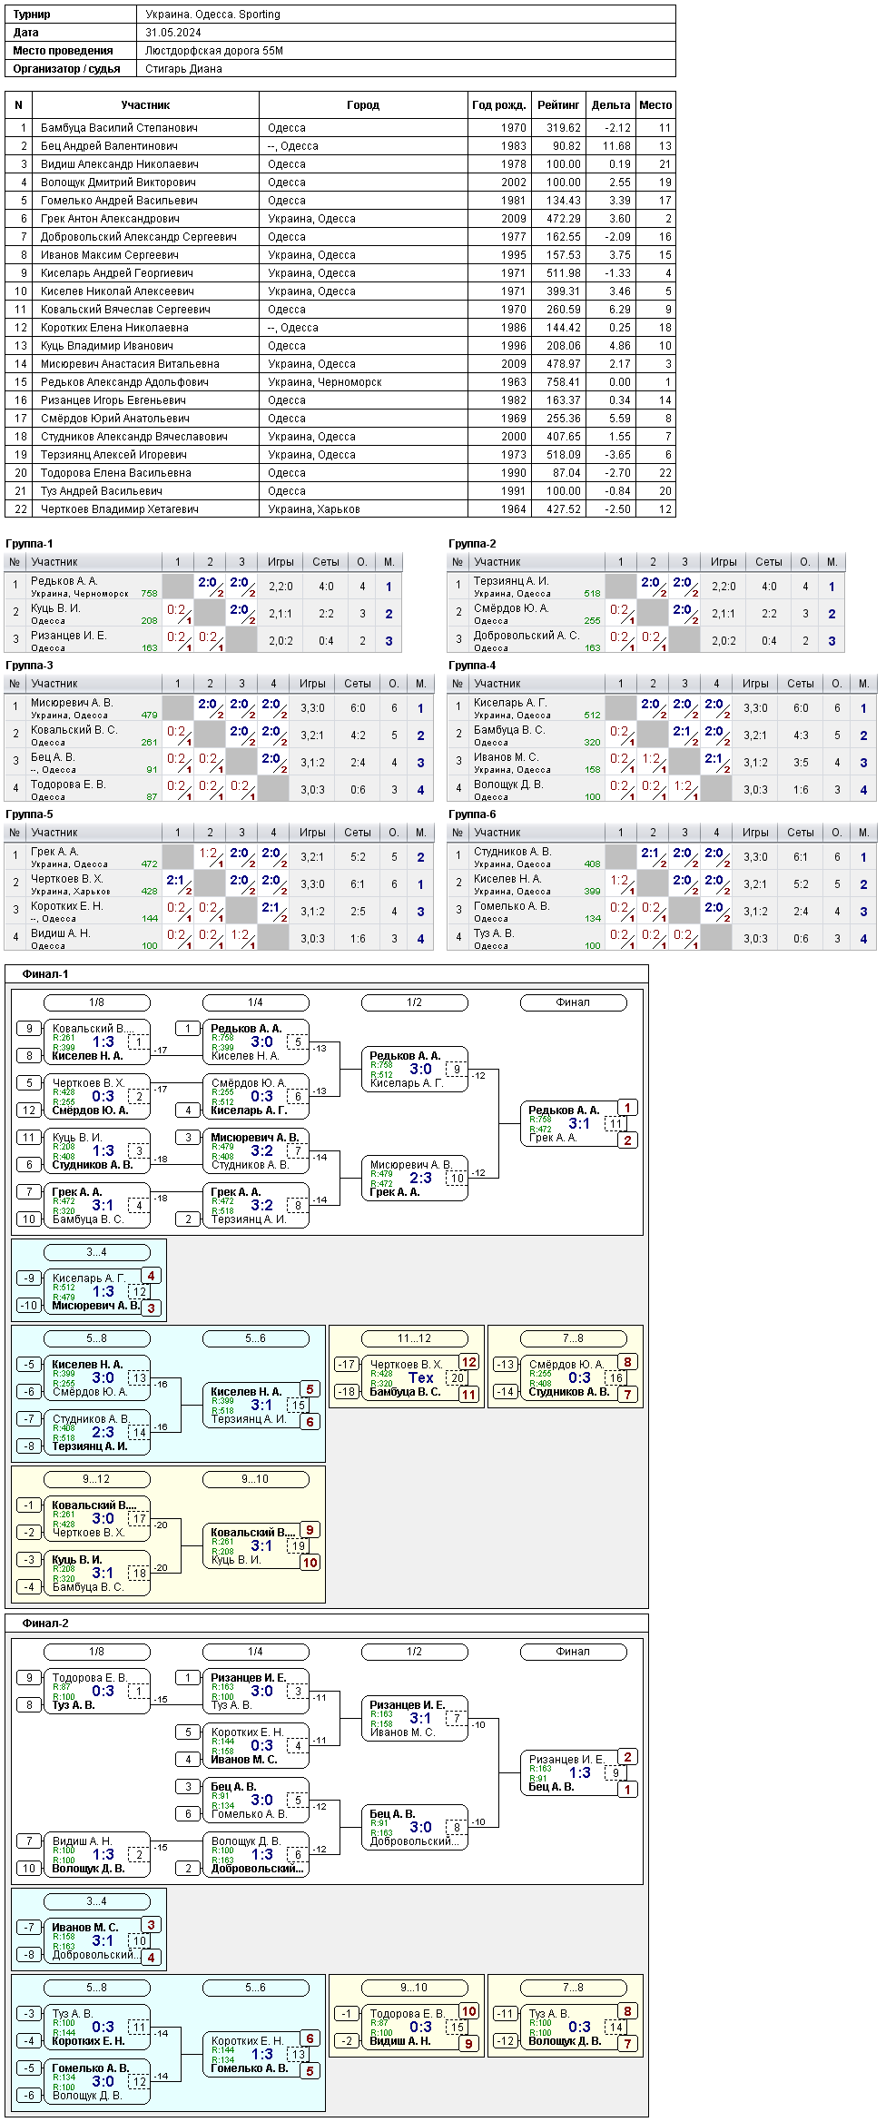Select participant 'Добровольский Александр Сергеевич'
Image resolution: width=886 pixels, height=2122 pixels.
pos(138,237)
